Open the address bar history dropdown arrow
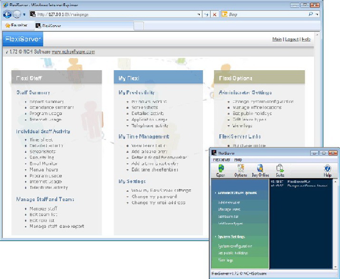 tap(199, 15)
